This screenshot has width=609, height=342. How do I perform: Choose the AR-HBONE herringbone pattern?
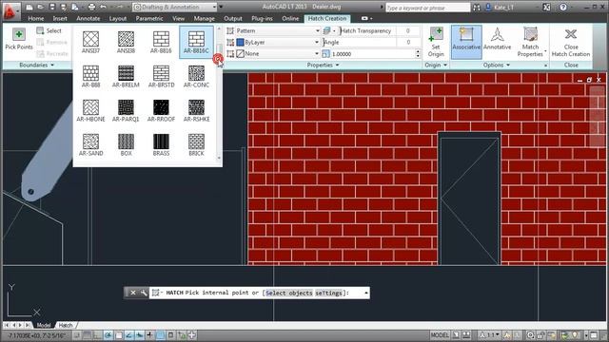click(x=91, y=110)
